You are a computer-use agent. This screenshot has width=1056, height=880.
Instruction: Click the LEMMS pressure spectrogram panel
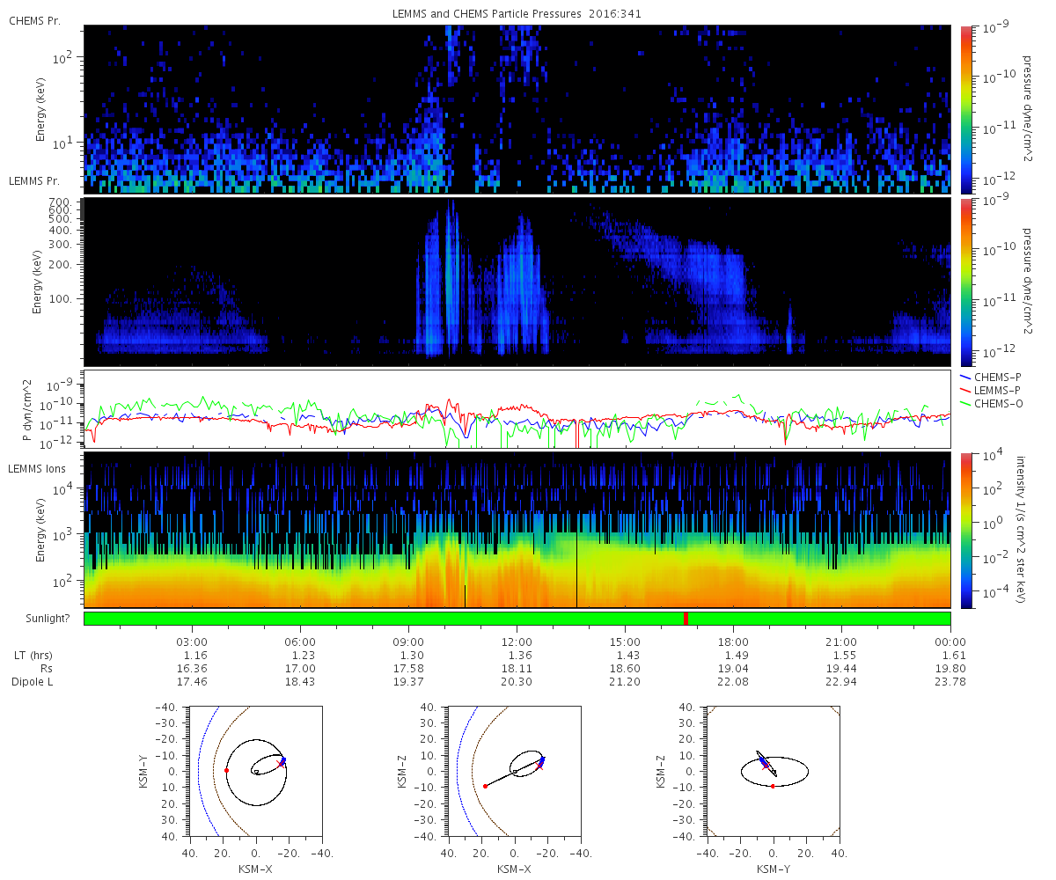point(517,282)
